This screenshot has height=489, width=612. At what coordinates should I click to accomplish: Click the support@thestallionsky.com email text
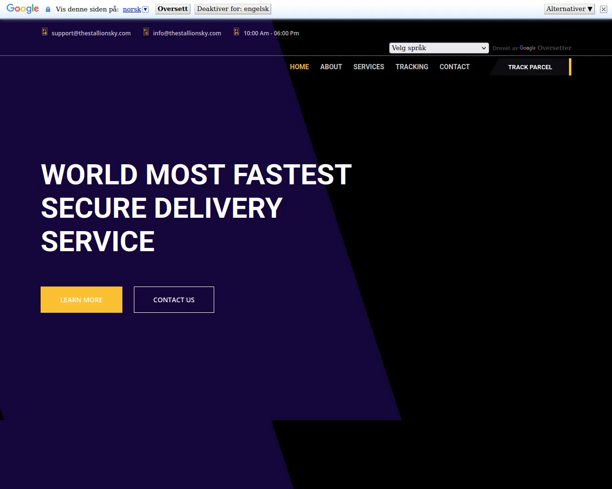91,33
